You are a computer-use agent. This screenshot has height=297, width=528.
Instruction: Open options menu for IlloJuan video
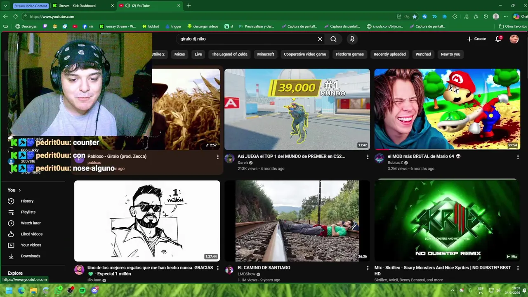click(218, 268)
